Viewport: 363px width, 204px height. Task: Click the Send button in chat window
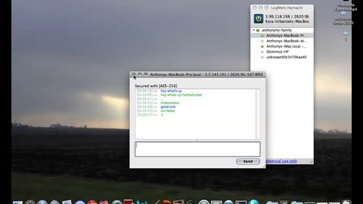[248, 161]
